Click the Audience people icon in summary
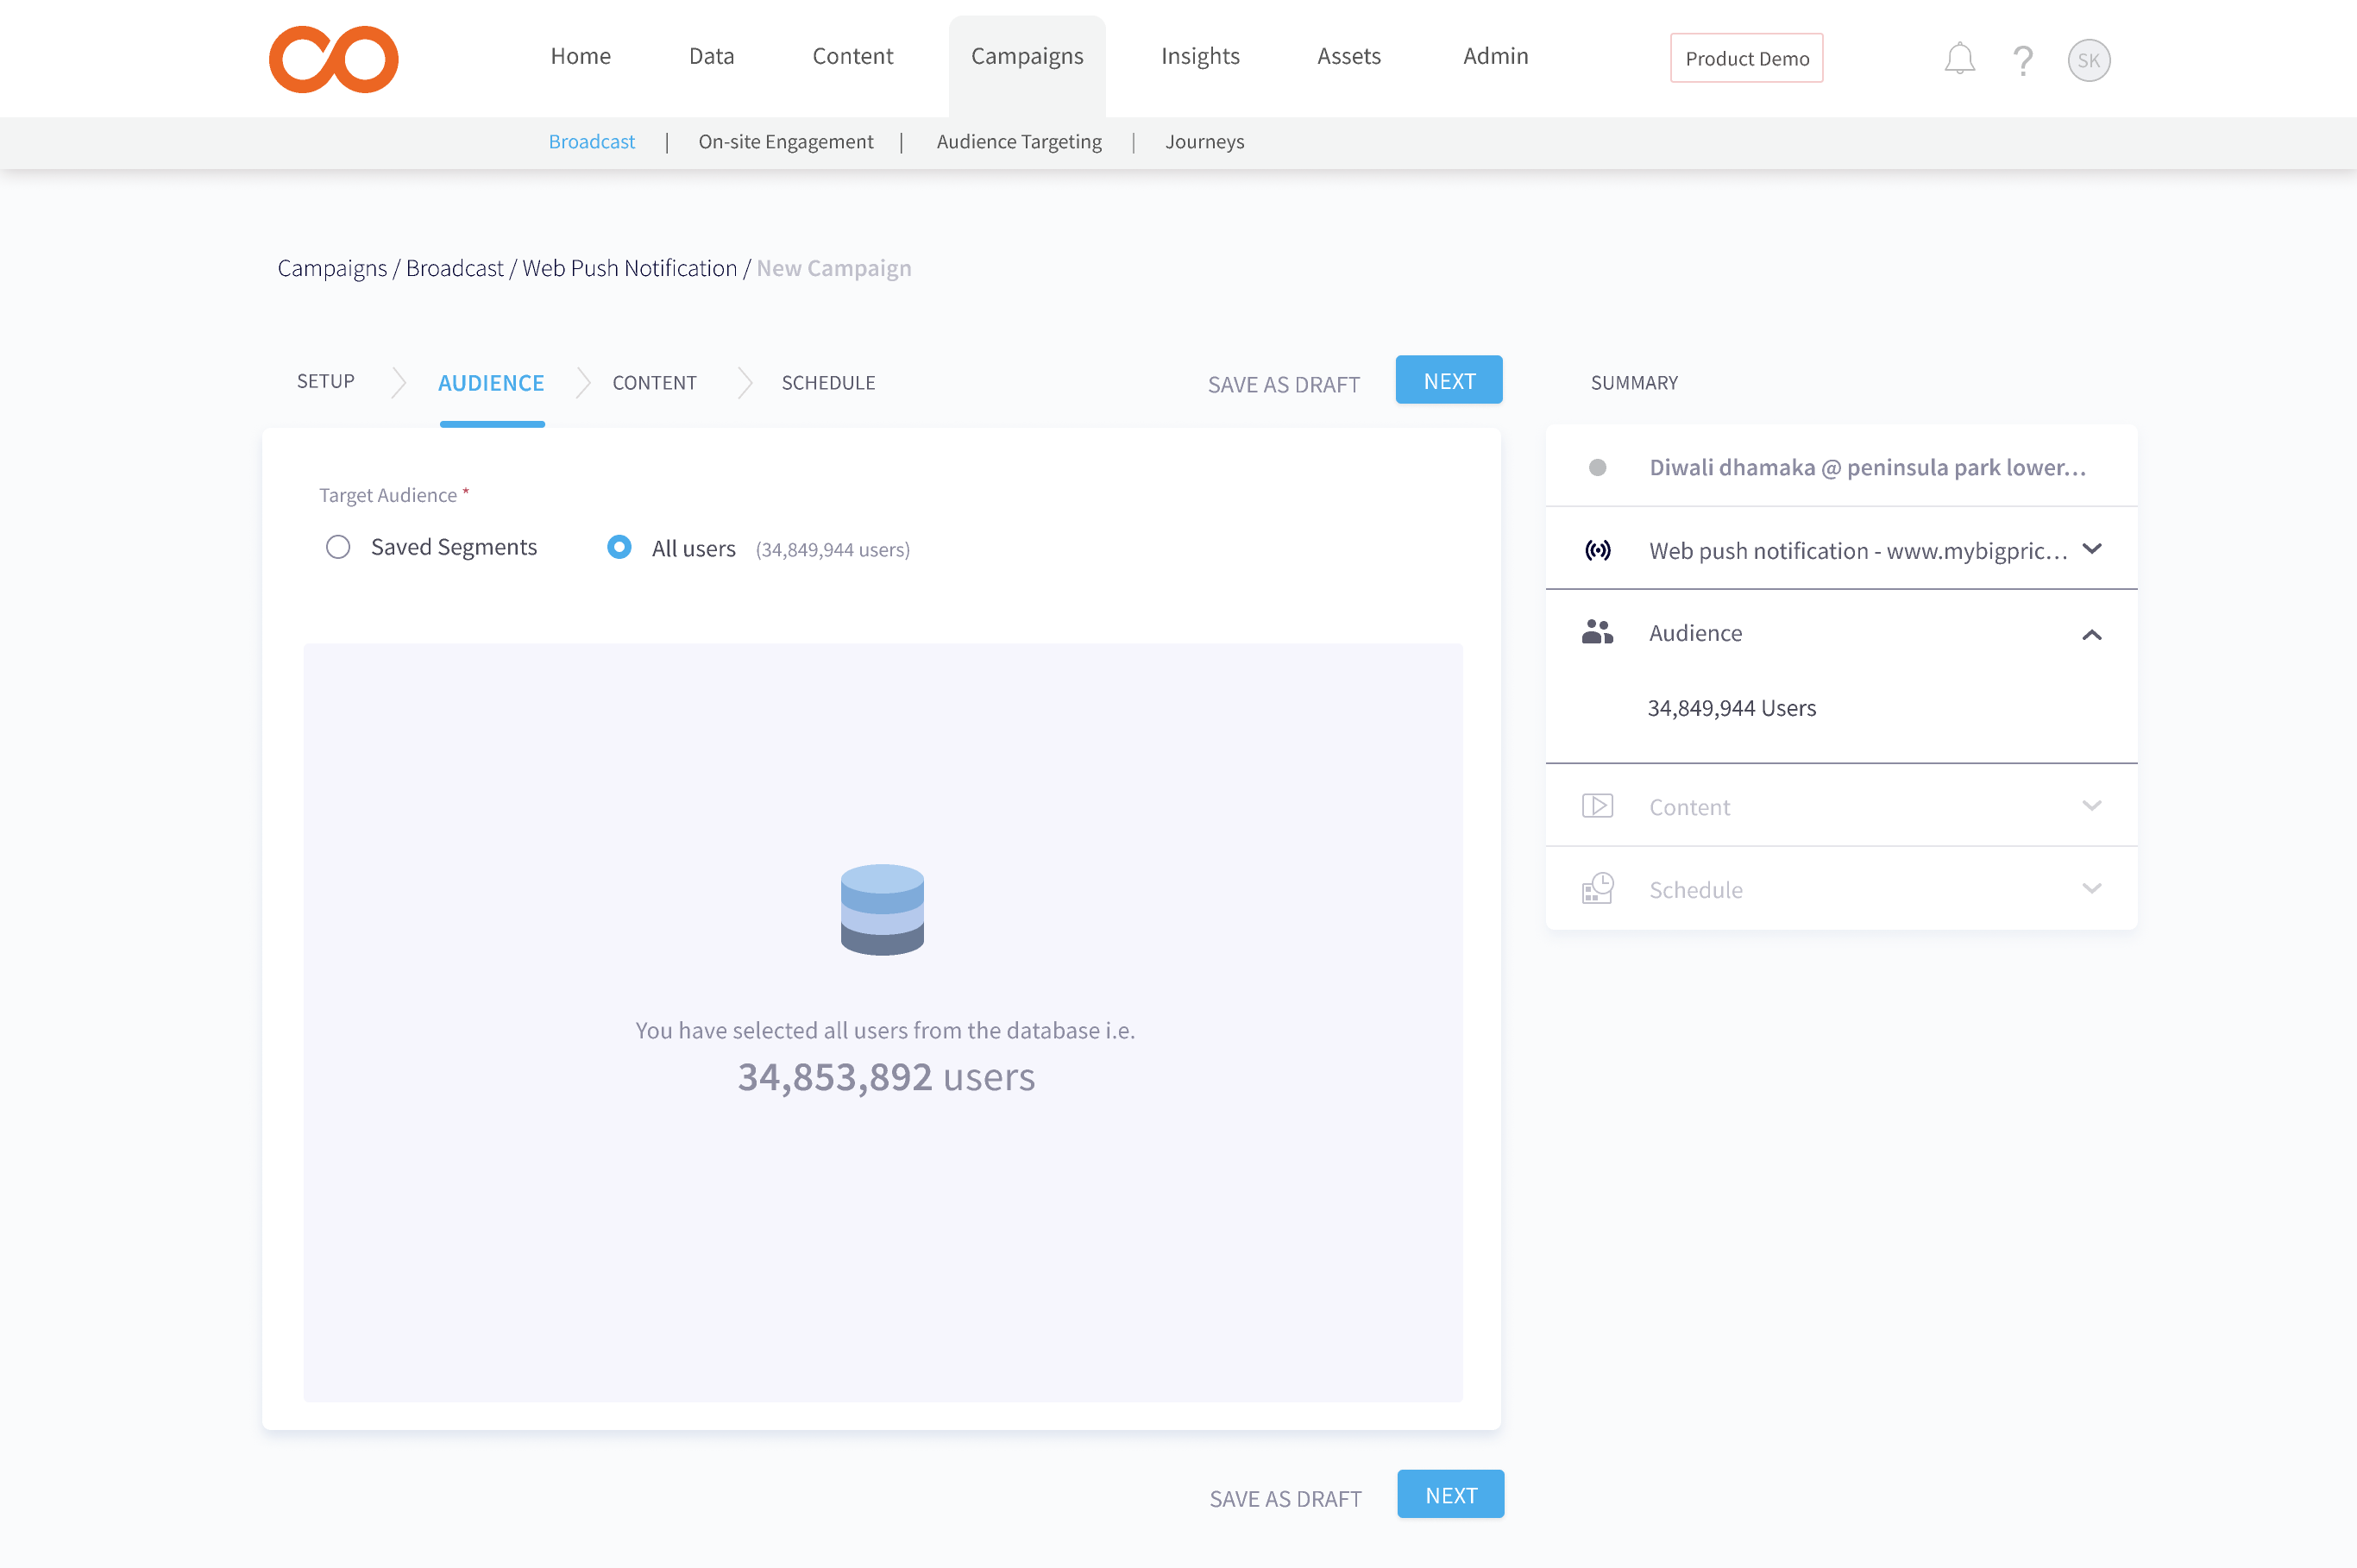 1597,632
